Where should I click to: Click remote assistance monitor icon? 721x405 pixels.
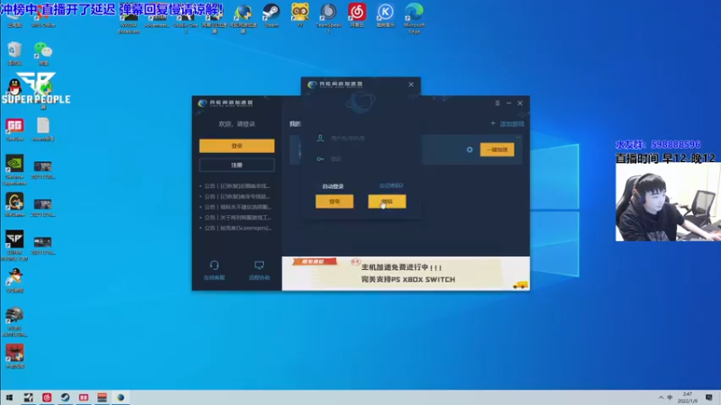point(260,270)
